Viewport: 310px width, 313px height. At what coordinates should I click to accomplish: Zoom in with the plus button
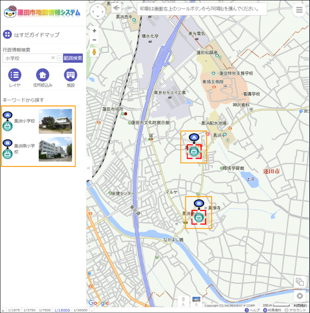tap(94, 31)
